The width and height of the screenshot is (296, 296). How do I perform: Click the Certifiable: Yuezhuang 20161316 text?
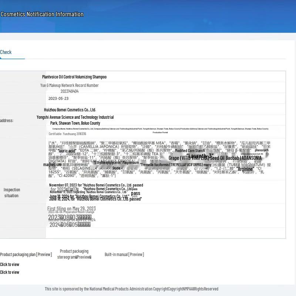coord(67,134)
